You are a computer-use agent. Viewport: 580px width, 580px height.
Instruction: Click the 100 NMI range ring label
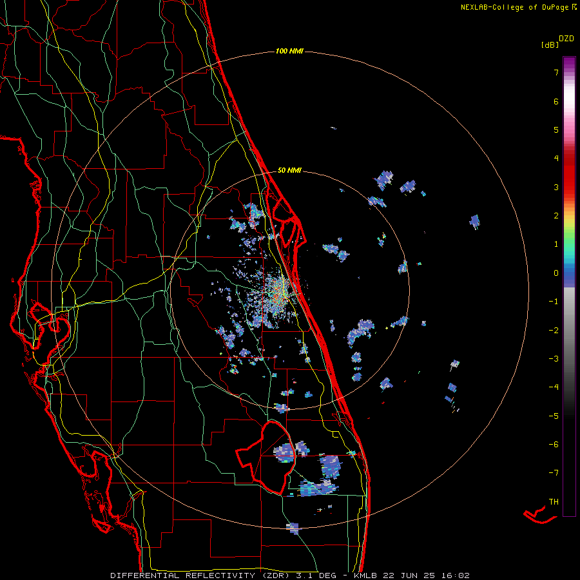point(289,51)
